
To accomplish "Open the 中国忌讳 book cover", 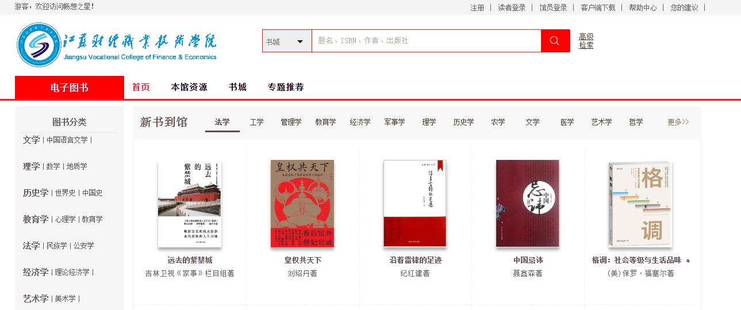I will click(x=528, y=204).
